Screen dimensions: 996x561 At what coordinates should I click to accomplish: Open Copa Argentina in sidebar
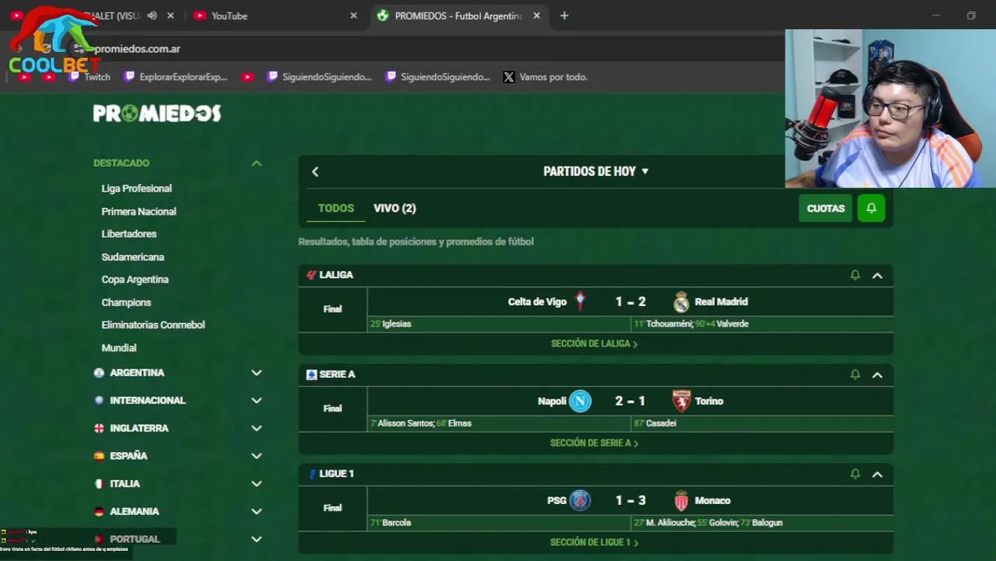pyautogui.click(x=135, y=279)
